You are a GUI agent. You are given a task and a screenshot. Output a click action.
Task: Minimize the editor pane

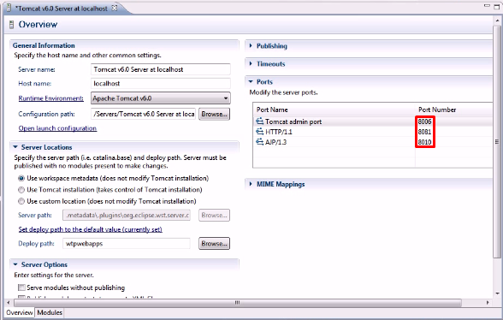[x=488, y=5]
